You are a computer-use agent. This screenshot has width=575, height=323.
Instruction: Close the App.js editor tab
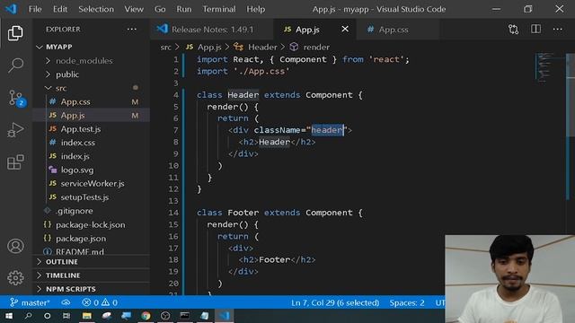click(x=345, y=29)
